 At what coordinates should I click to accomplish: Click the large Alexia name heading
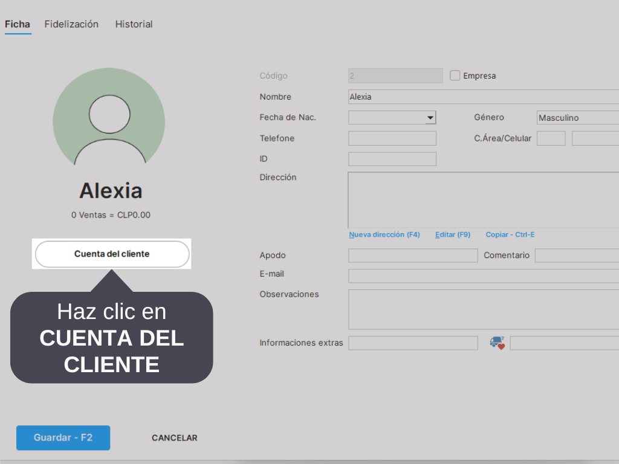point(111,191)
